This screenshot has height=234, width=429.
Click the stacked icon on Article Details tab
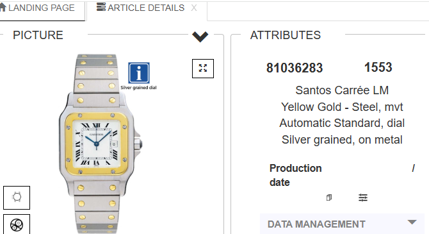101,7
